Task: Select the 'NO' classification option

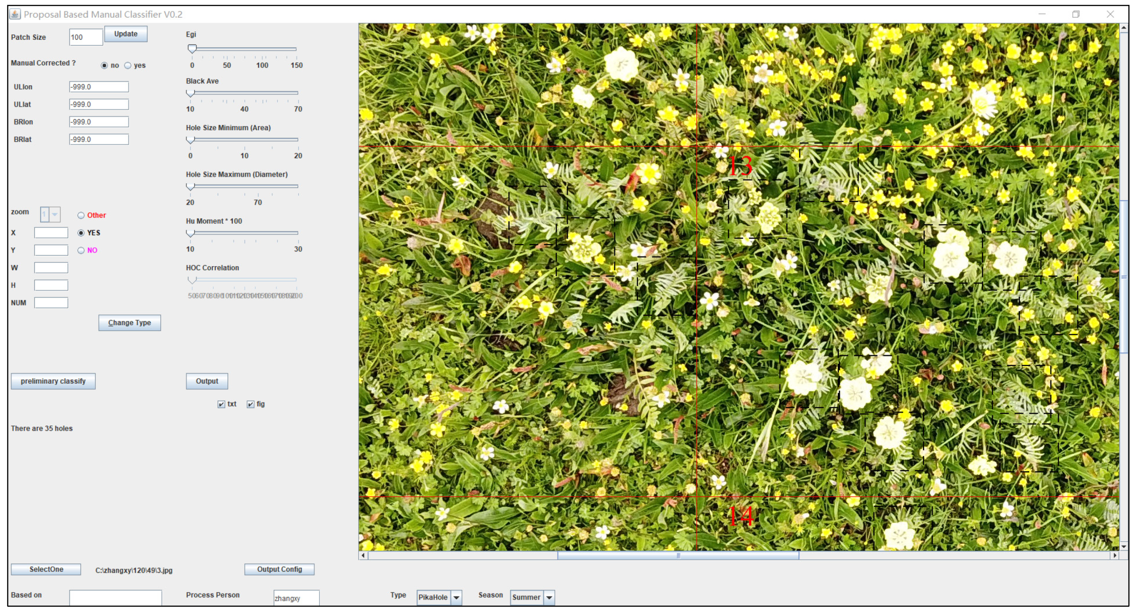Action: coord(81,250)
